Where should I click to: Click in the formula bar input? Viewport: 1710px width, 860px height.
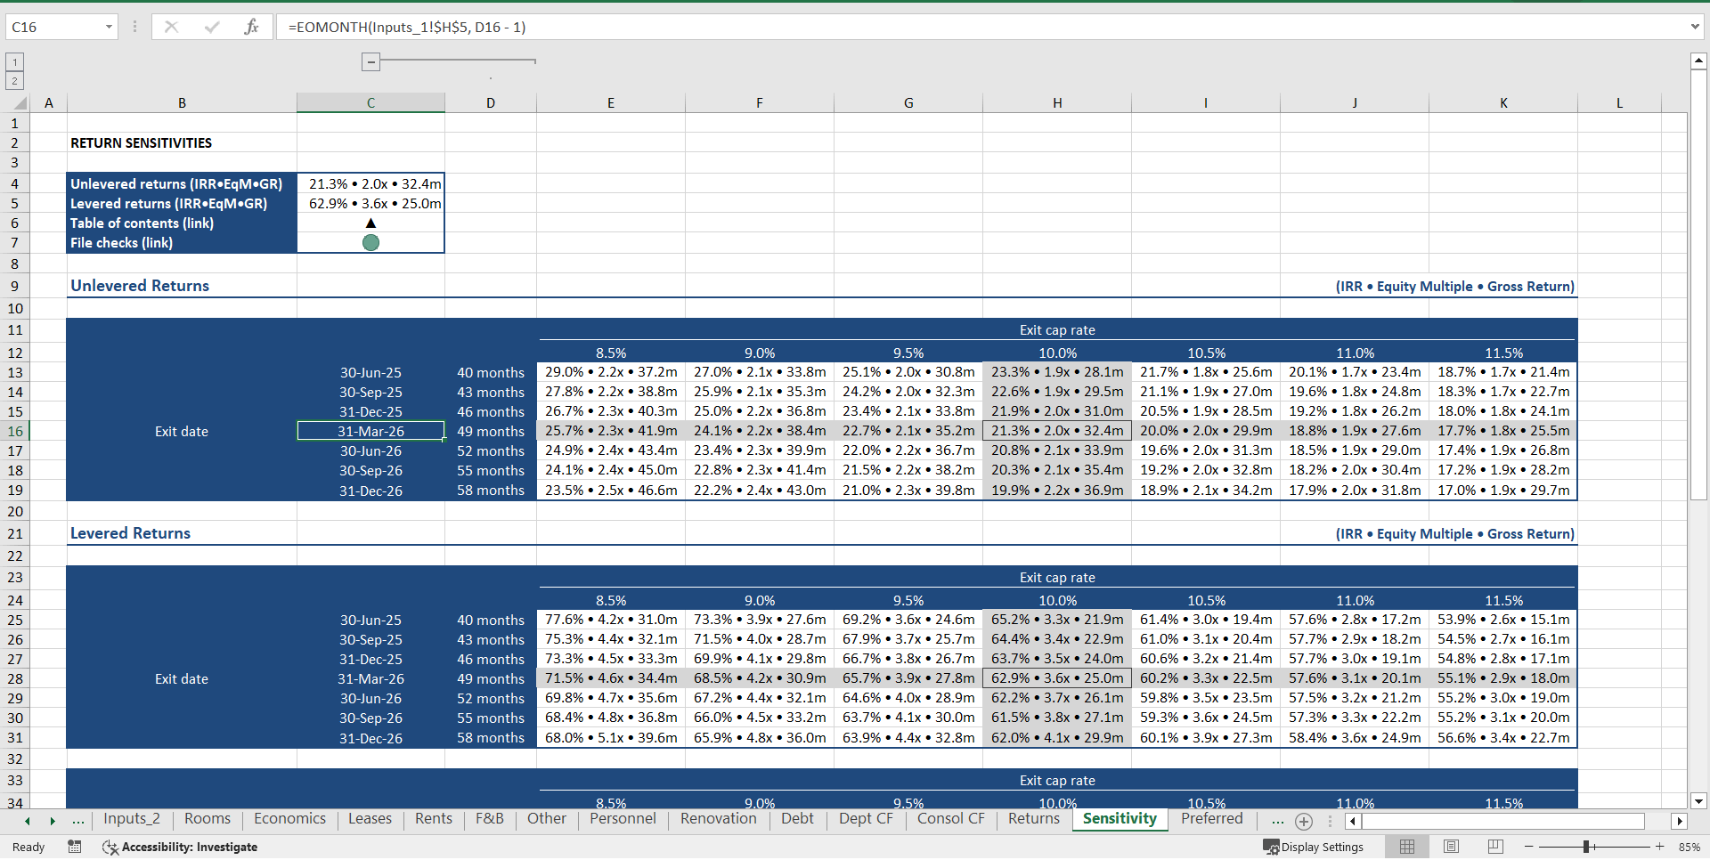coord(980,27)
